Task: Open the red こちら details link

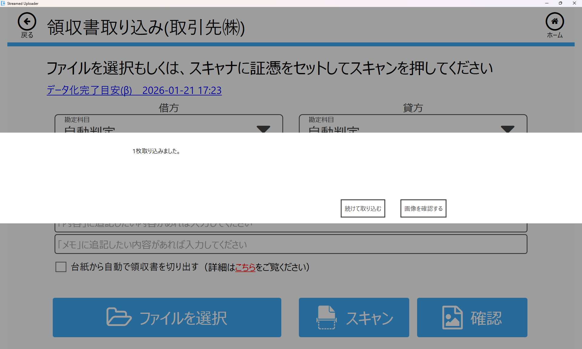Action: [245, 267]
